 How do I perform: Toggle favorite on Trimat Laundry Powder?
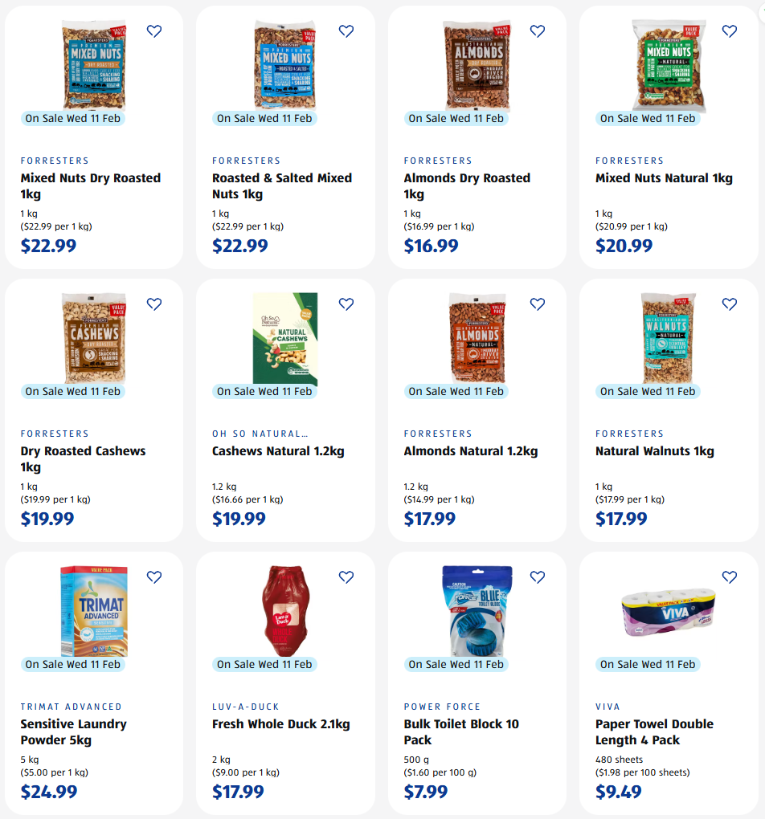click(x=154, y=577)
